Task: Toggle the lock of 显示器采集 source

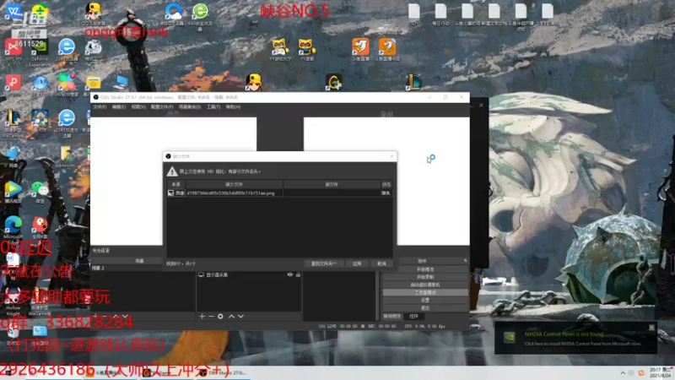Action: [x=298, y=274]
